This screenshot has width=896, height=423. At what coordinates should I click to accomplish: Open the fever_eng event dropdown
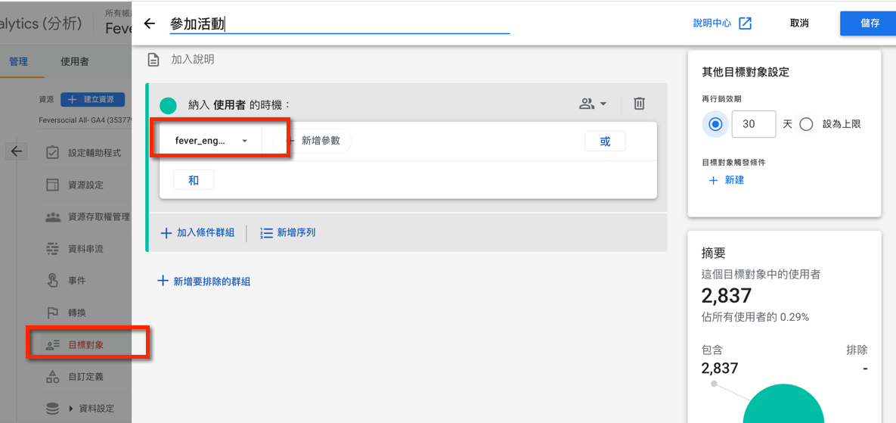pyautogui.click(x=211, y=141)
